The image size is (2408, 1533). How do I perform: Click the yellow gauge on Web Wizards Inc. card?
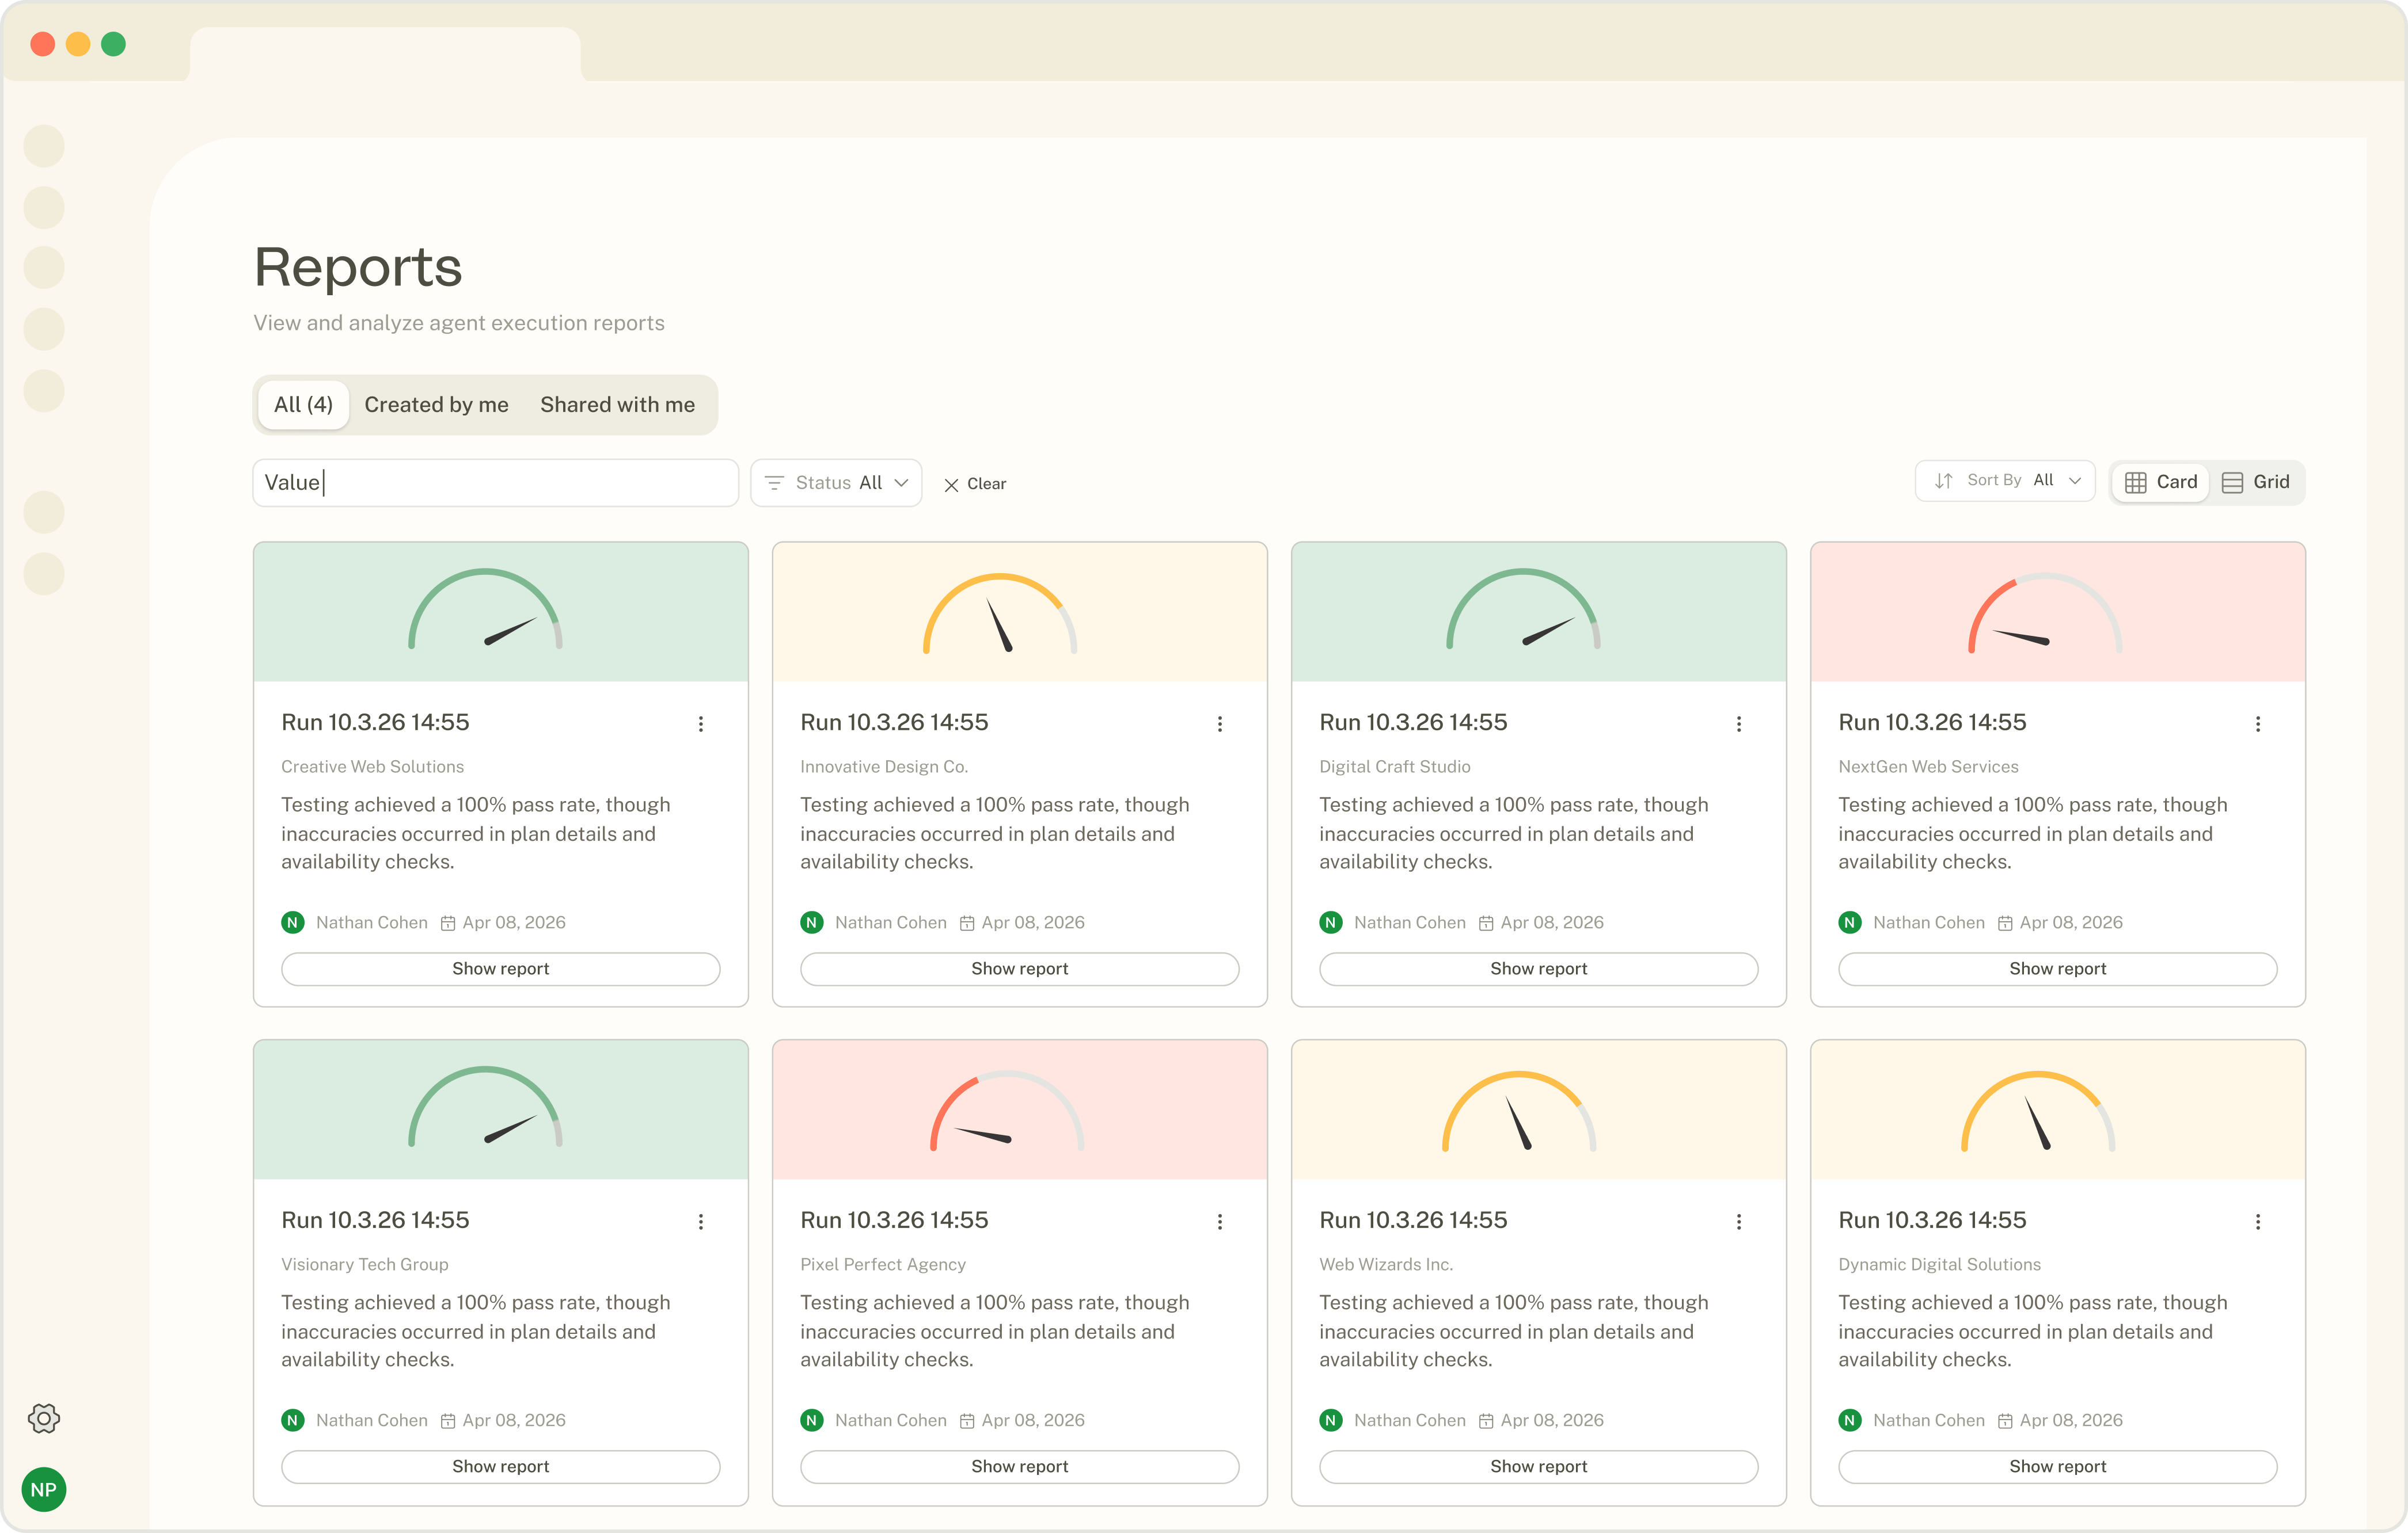(x=1519, y=1110)
